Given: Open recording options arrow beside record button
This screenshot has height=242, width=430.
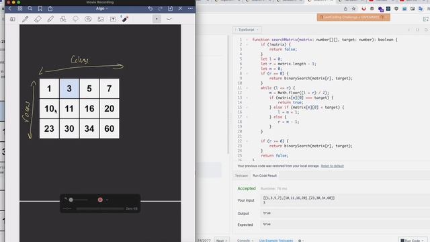Looking at the screenshot, I should tap(107, 200).
